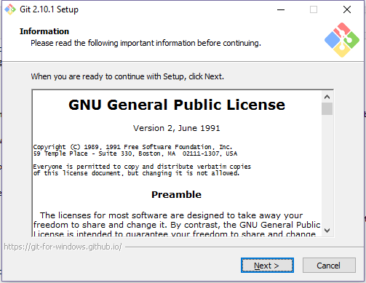366x283 pixels.
Task: Click the 'Git 2.10.1 Setup' title text
Action: 49,9
